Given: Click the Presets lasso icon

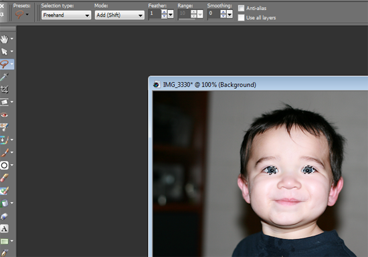Looking at the screenshot, I should tap(19, 15).
